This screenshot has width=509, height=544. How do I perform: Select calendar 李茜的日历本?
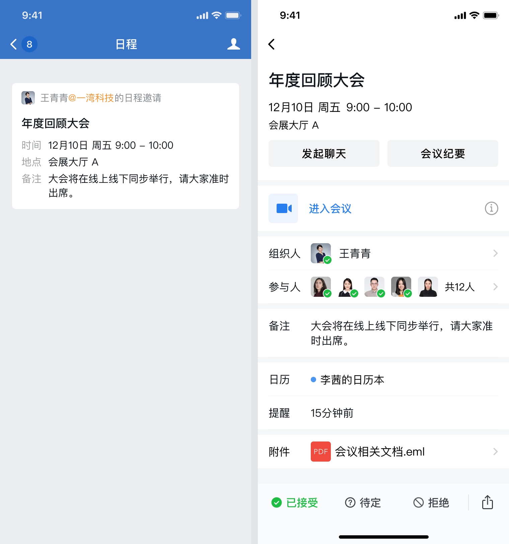352,380
